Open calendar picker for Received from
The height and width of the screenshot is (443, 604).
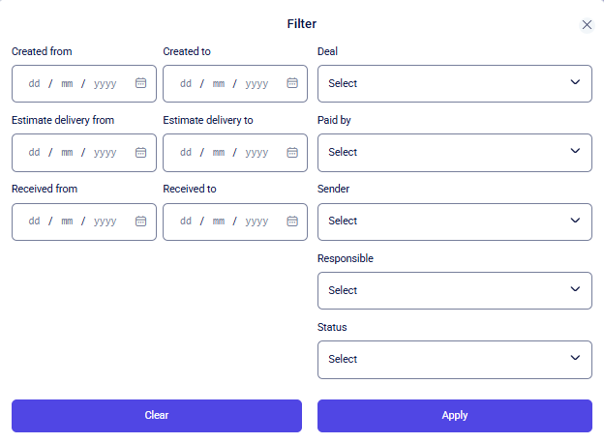click(x=140, y=221)
